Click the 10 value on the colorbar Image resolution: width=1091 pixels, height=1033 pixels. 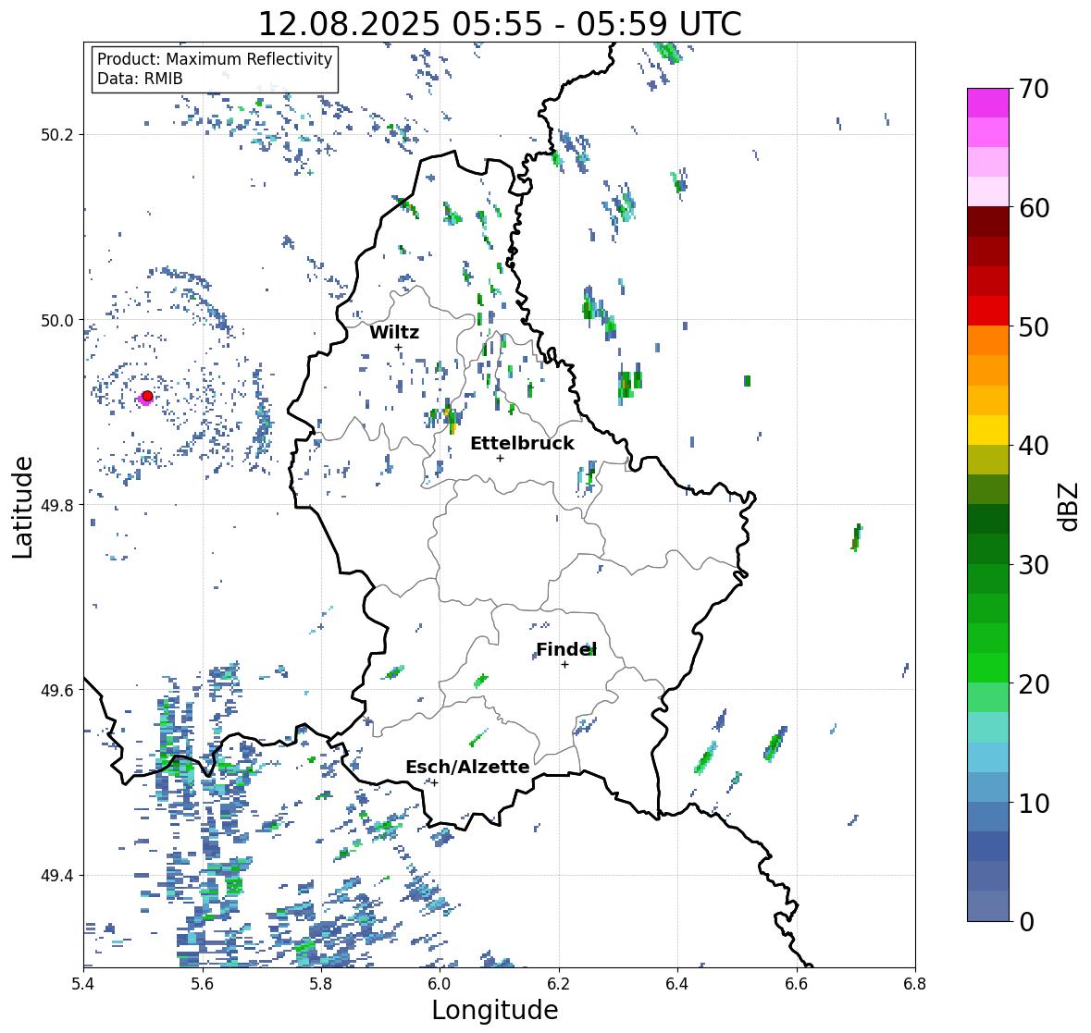pyautogui.click(x=1034, y=803)
